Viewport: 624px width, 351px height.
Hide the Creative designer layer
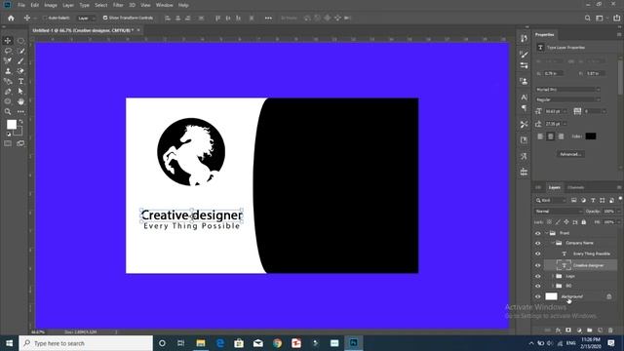click(x=538, y=265)
